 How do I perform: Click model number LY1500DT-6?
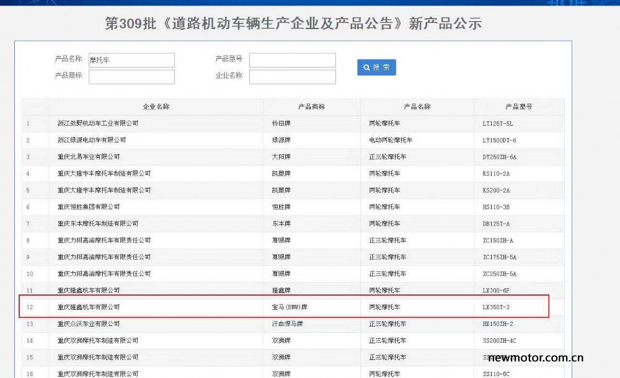pyautogui.click(x=499, y=141)
